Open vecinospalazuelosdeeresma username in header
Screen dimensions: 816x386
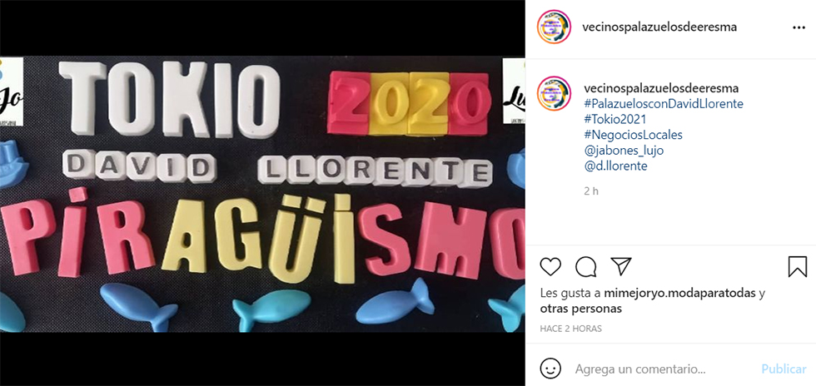(660, 27)
